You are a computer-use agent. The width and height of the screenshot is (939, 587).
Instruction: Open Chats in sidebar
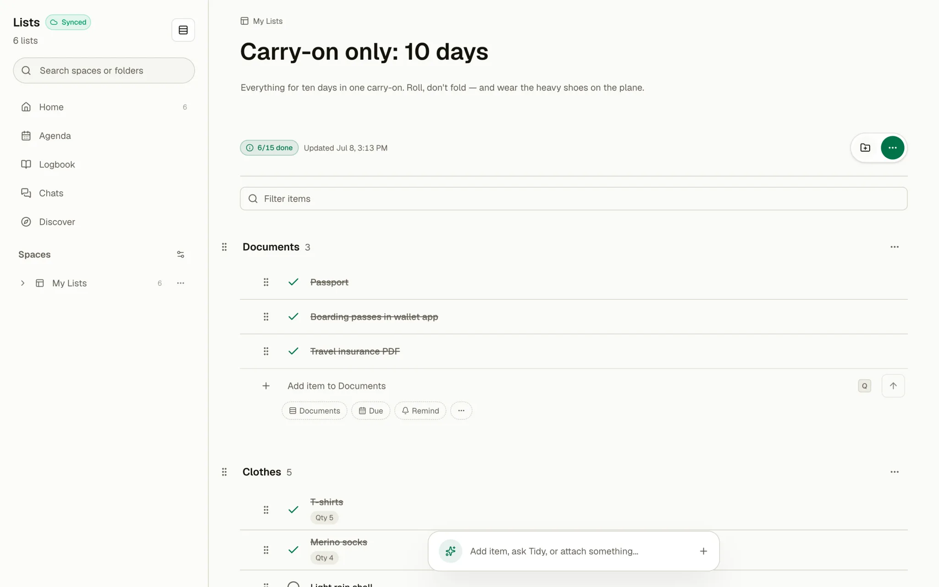click(104, 193)
